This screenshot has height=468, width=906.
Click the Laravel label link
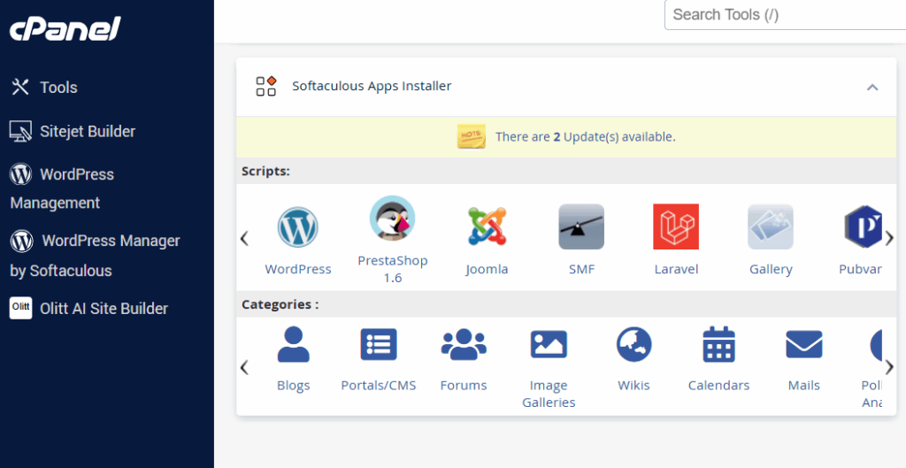click(x=676, y=269)
